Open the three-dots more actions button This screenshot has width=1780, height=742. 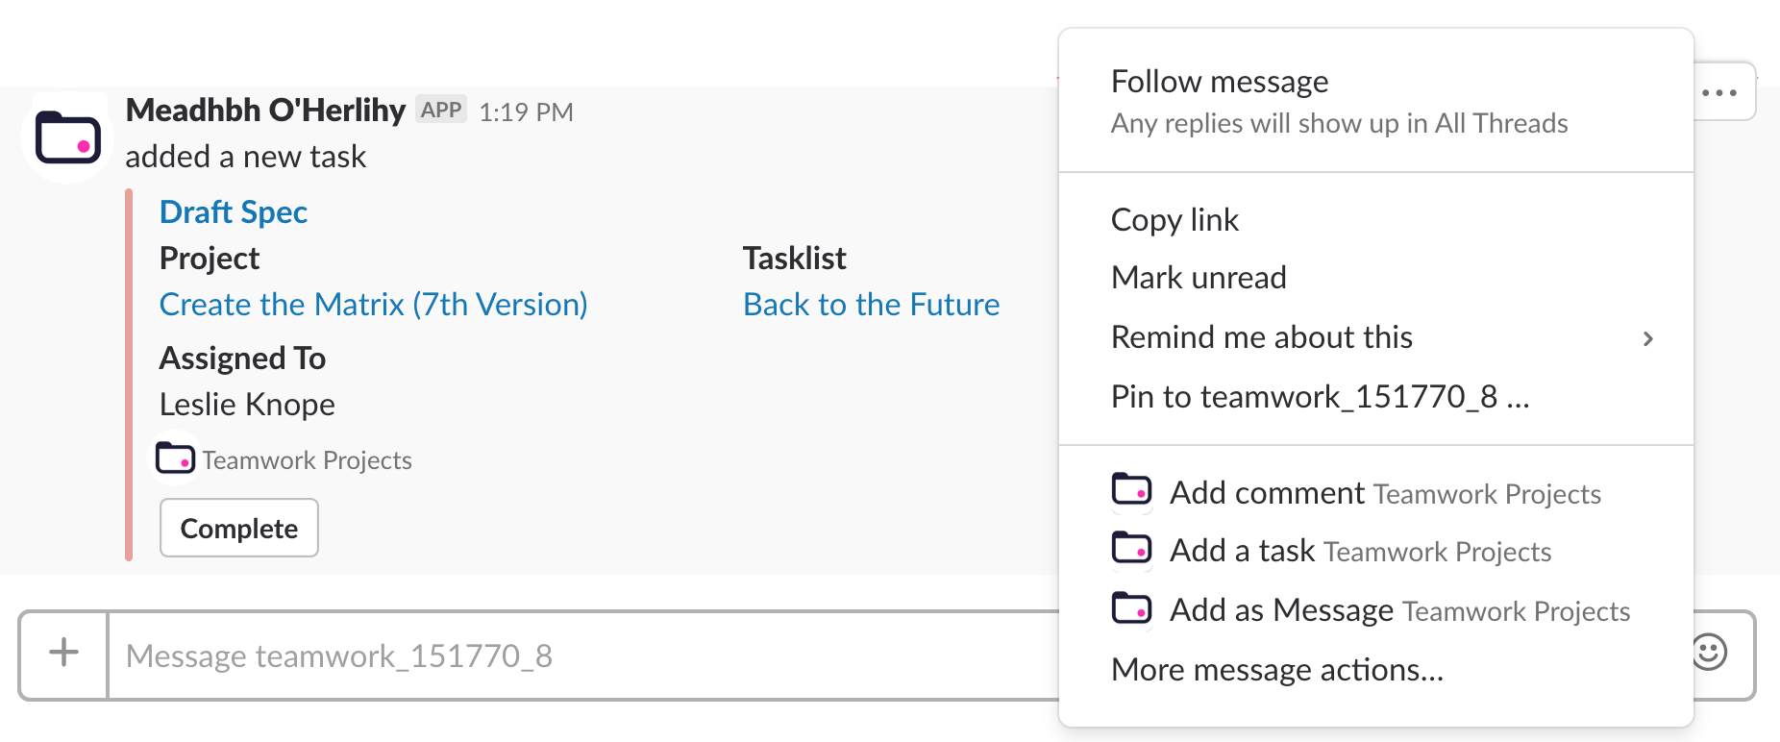pos(1719,93)
